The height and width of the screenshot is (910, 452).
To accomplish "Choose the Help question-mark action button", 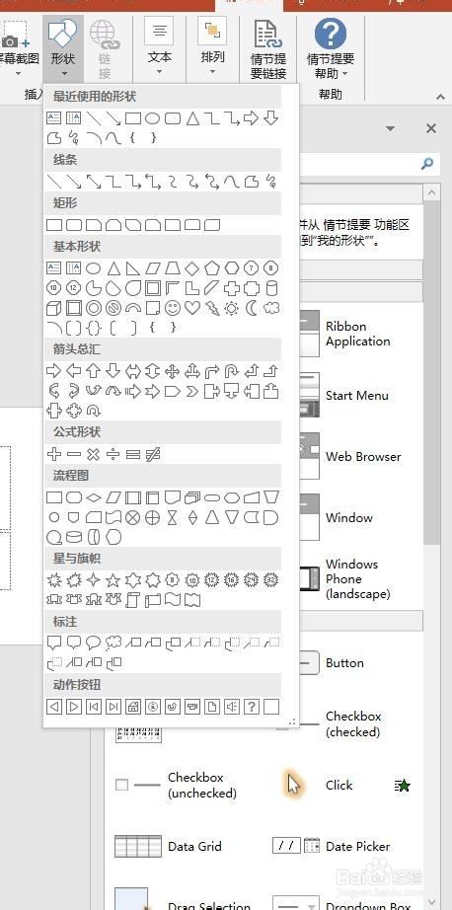I will tap(252, 707).
